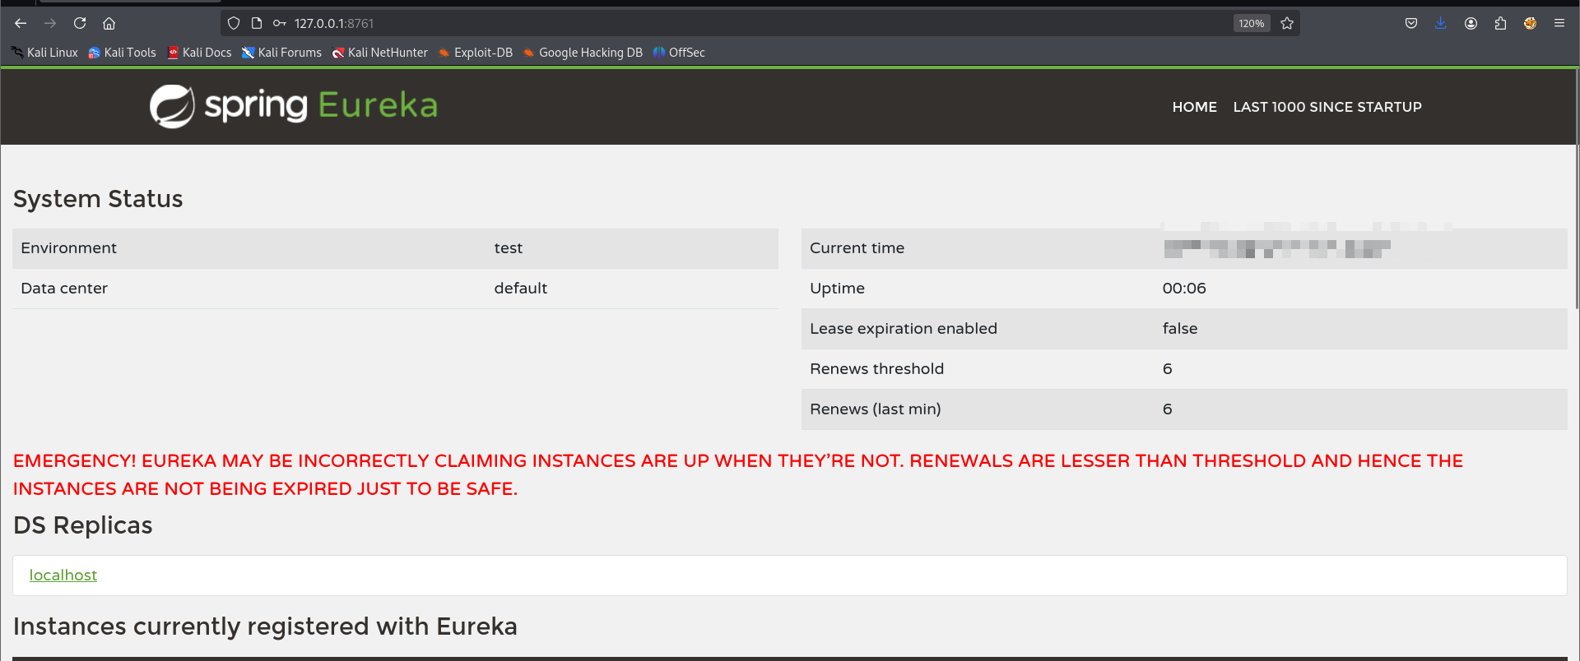Open the browser home page icon
This screenshot has width=1580, height=661.
coord(109,23)
